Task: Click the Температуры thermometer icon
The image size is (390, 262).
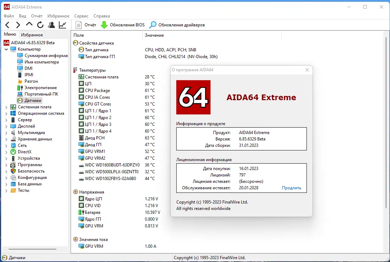Action: (x=75, y=70)
